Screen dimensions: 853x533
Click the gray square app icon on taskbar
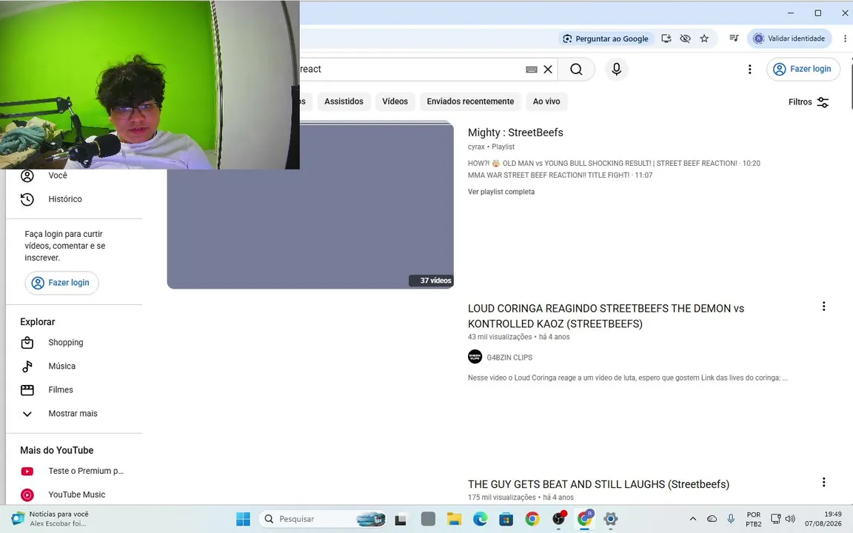[x=428, y=519]
